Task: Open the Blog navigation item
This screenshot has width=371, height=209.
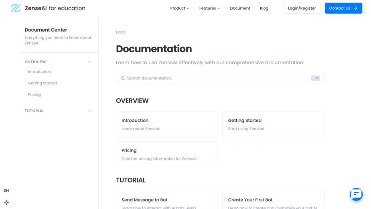Action: (264, 8)
